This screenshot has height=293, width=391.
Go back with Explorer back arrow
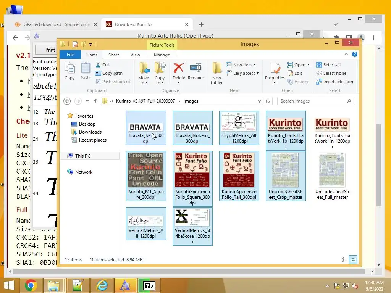67,101
